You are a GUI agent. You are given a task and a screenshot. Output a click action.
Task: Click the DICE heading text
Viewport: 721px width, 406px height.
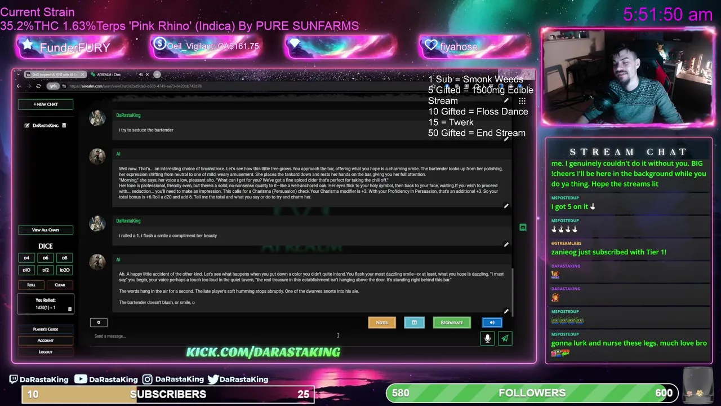(x=45, y=246)
